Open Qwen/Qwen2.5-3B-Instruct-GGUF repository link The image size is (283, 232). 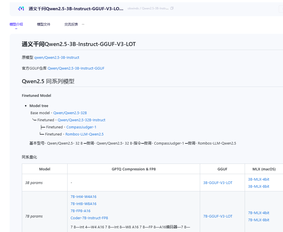pyautogui.click(x=76, y=68)
